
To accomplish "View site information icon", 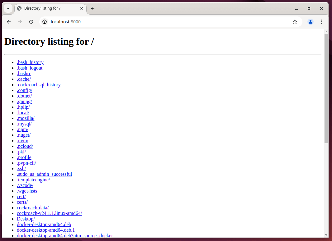I will pos(45,22).
